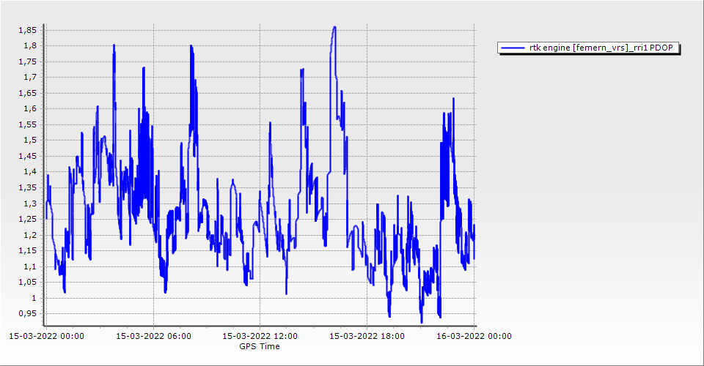Click the highest PDOP peak above 1,85

point(334,27)
